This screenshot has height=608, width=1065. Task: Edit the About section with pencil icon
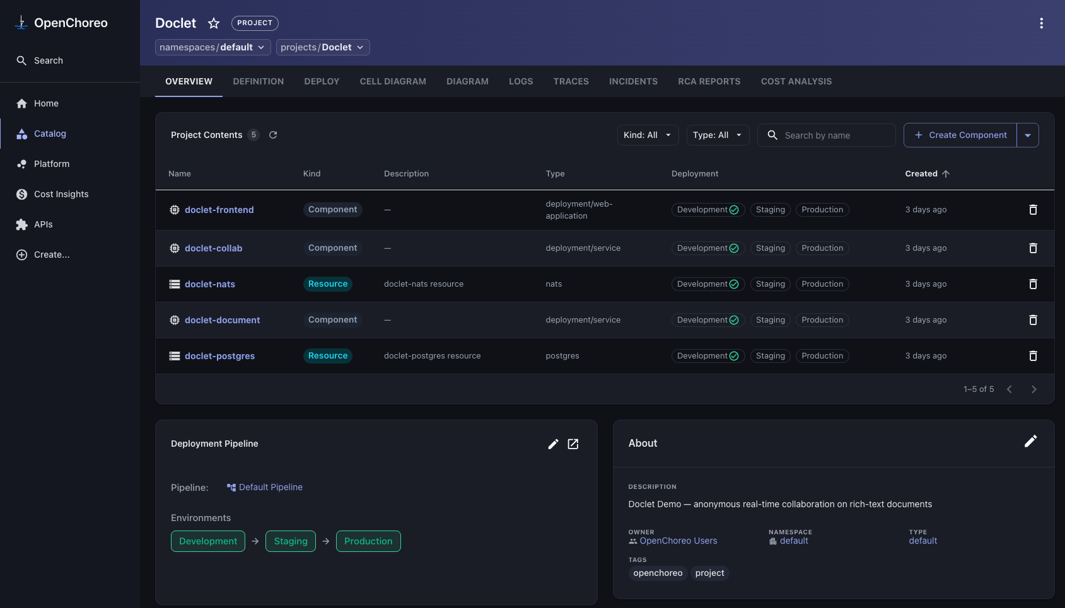point(1030,441)
